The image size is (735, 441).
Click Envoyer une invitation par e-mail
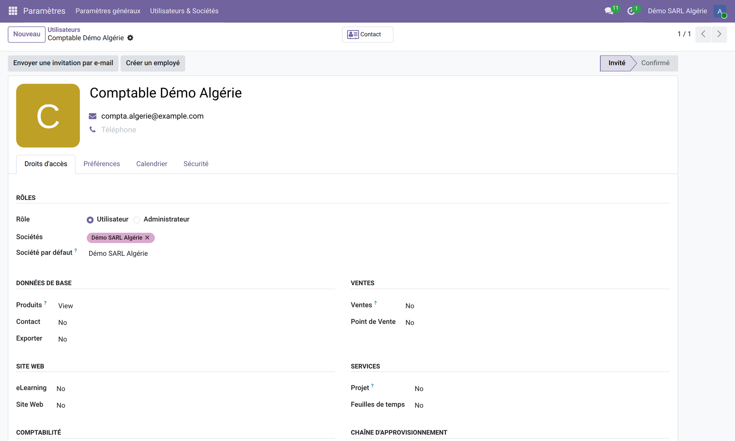(x=63, y=63)
